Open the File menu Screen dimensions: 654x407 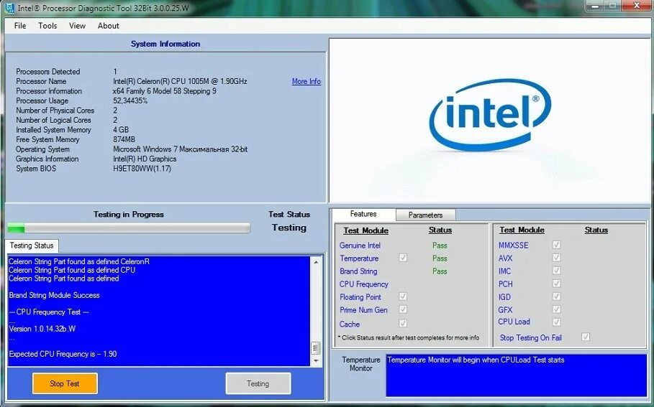click(20, 26)
